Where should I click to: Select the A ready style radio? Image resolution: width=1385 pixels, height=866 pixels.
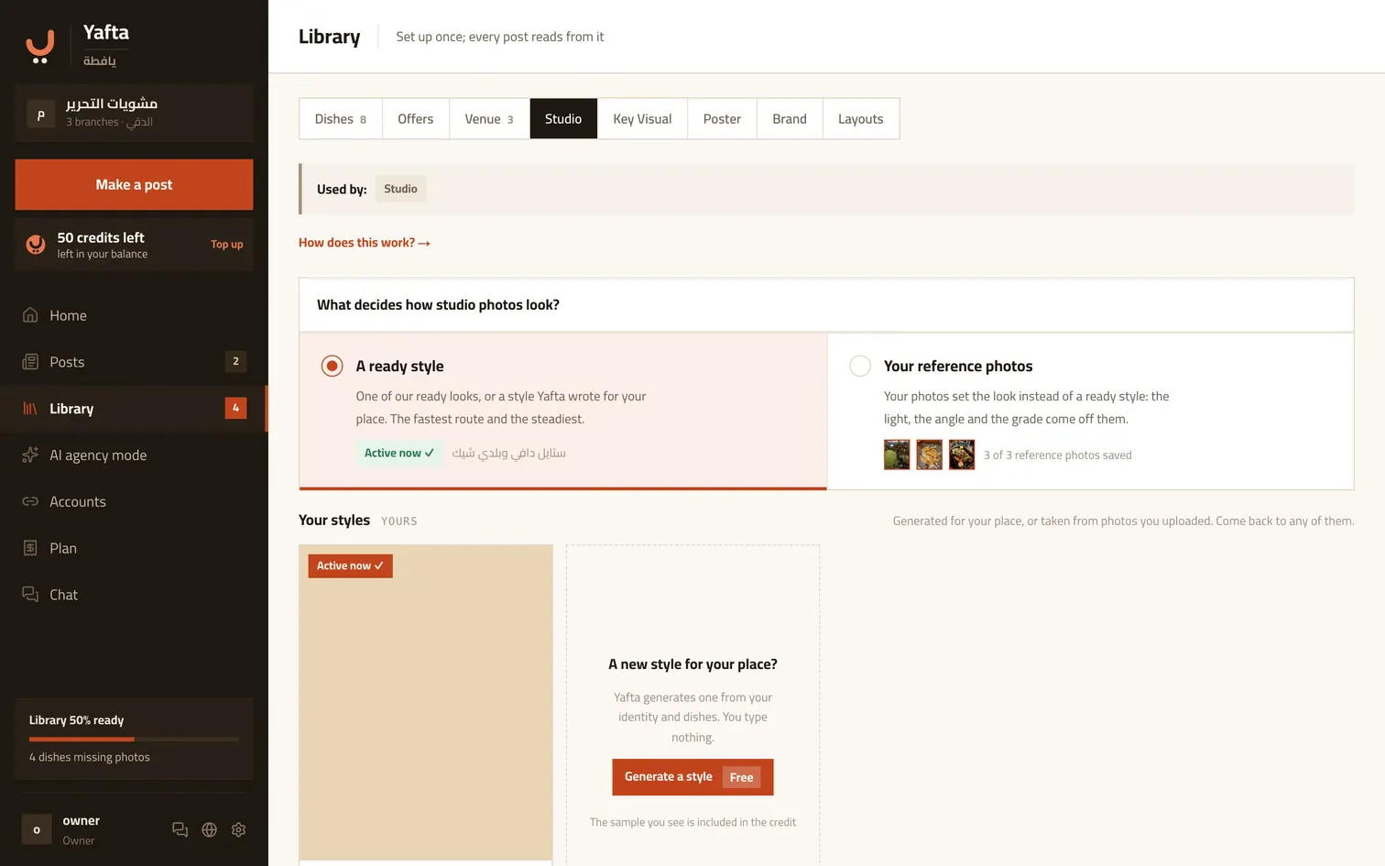coord(332,366)
